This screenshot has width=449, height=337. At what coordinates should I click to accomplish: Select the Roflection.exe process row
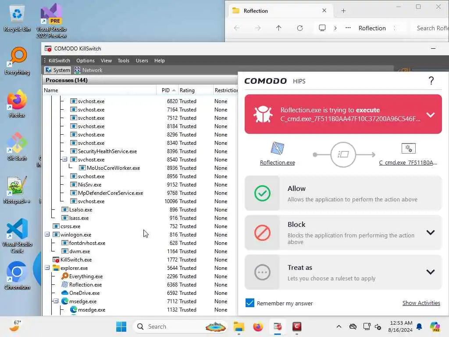click(x=140, y=284)
